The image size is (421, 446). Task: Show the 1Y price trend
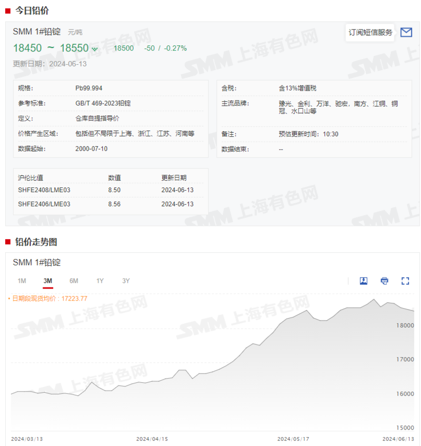[x=100, y=281]
